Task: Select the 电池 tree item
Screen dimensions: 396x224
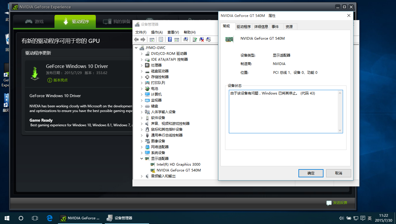Action: coord(155,89)
